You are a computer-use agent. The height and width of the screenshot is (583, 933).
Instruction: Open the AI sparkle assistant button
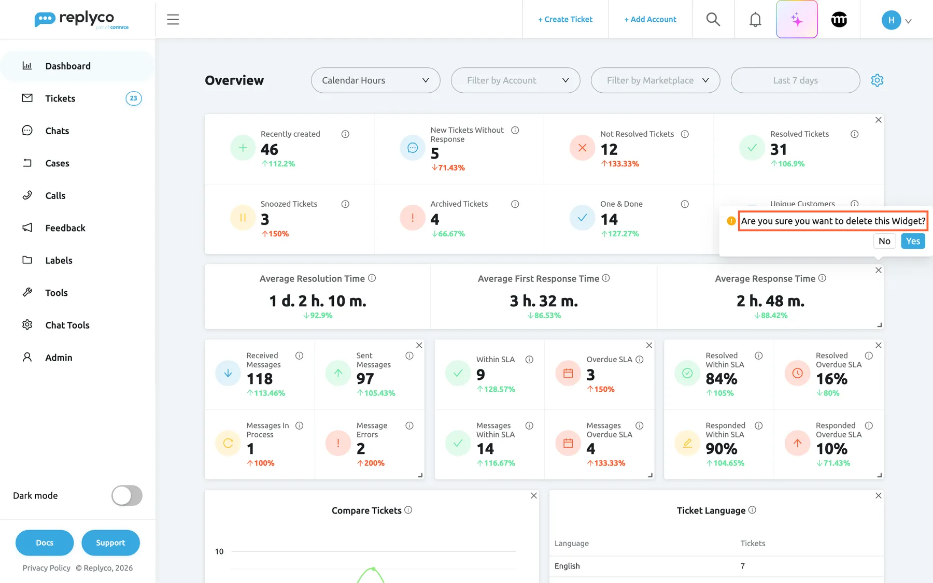click(x=797, y=20)
